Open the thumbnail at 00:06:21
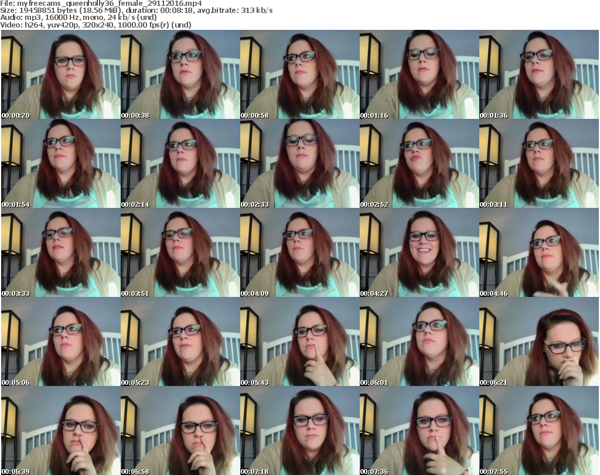 (x=538, y=341)
